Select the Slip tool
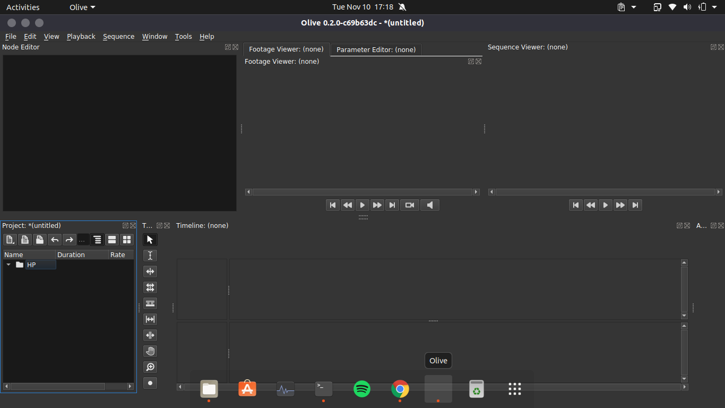 pyautogui.click(x=150, y=319)
